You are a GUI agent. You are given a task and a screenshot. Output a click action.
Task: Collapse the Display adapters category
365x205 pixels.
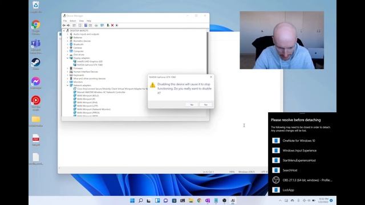pos(68,58)
